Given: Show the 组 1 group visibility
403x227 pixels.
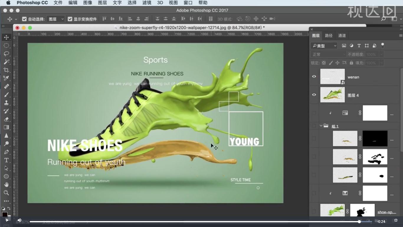Looking at the screenshot, I should pos(314,126).
